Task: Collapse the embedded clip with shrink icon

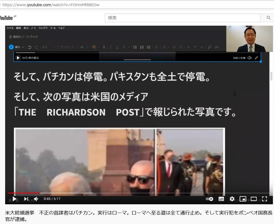Action: click(x=256, y=58)
